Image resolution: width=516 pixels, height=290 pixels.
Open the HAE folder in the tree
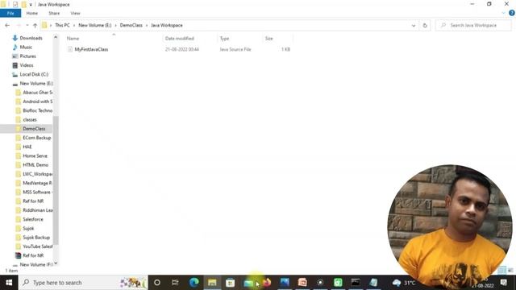point(27,147)
